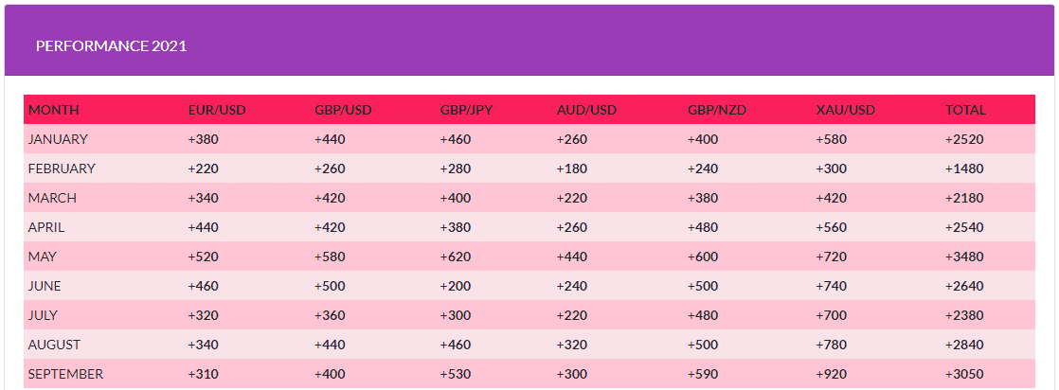
Task: Click March's AUD/USD value +220
Action: [572, 199]
